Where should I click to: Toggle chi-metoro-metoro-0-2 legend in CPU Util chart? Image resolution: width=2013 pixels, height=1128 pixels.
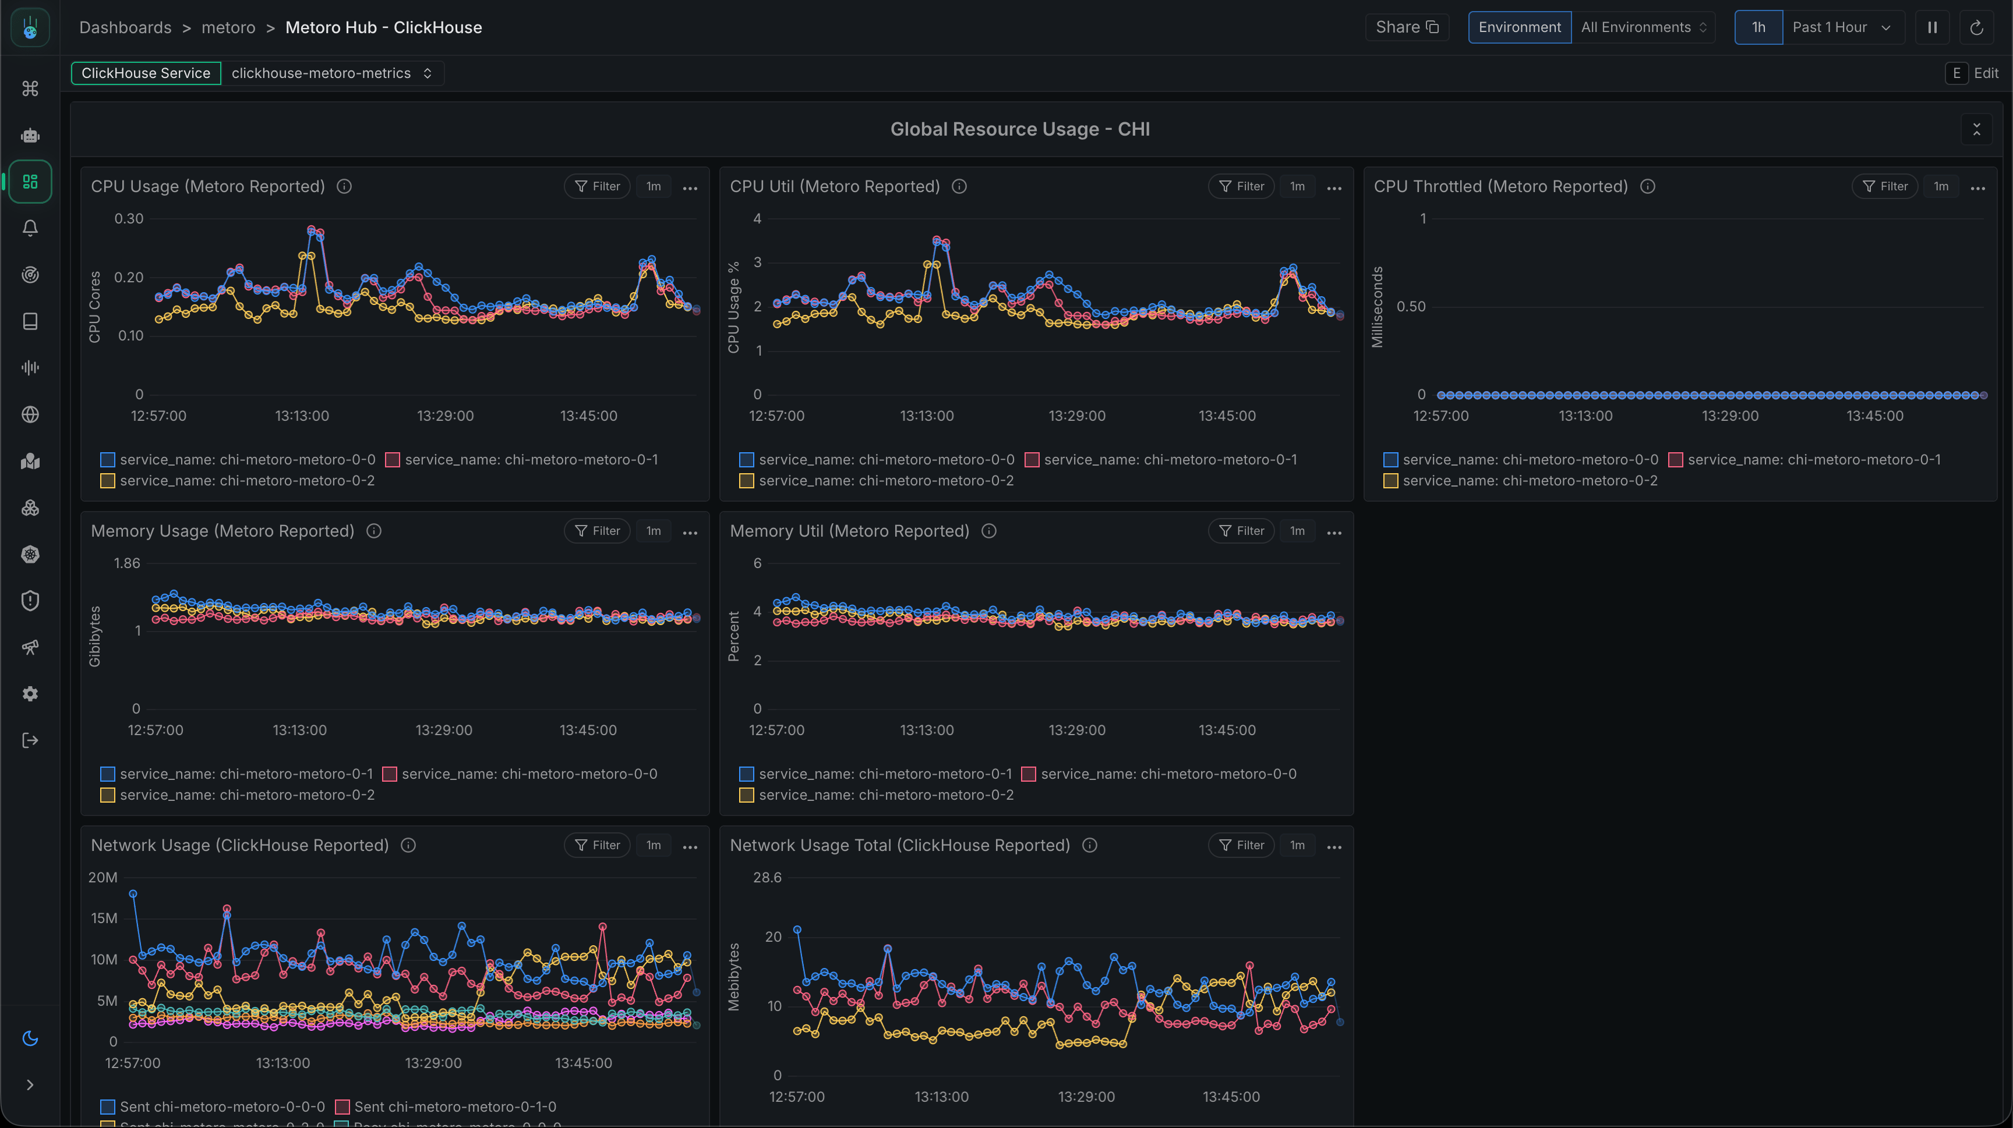[877, 481]
